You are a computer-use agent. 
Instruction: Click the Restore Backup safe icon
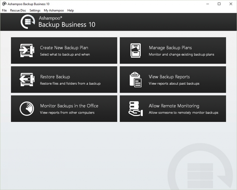coord(27,79)
